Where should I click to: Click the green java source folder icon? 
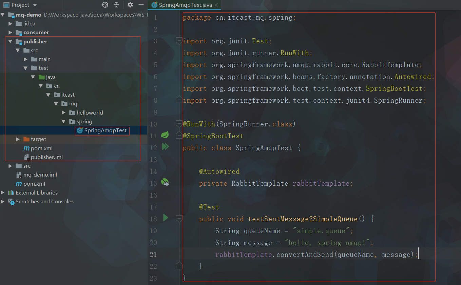[41, 77]
